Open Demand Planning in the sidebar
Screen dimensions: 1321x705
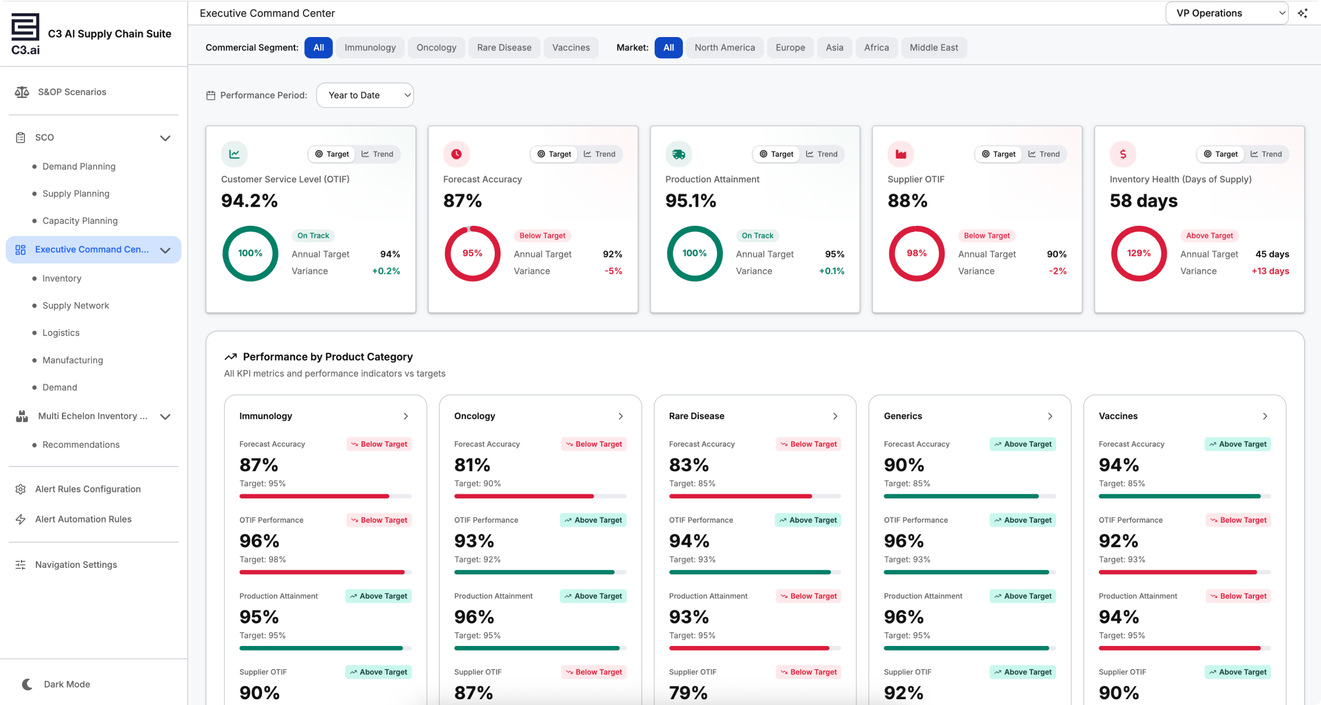coord(79,167)
